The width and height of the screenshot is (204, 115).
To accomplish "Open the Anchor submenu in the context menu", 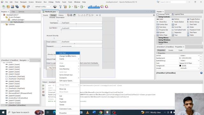I will click(68, 66).
